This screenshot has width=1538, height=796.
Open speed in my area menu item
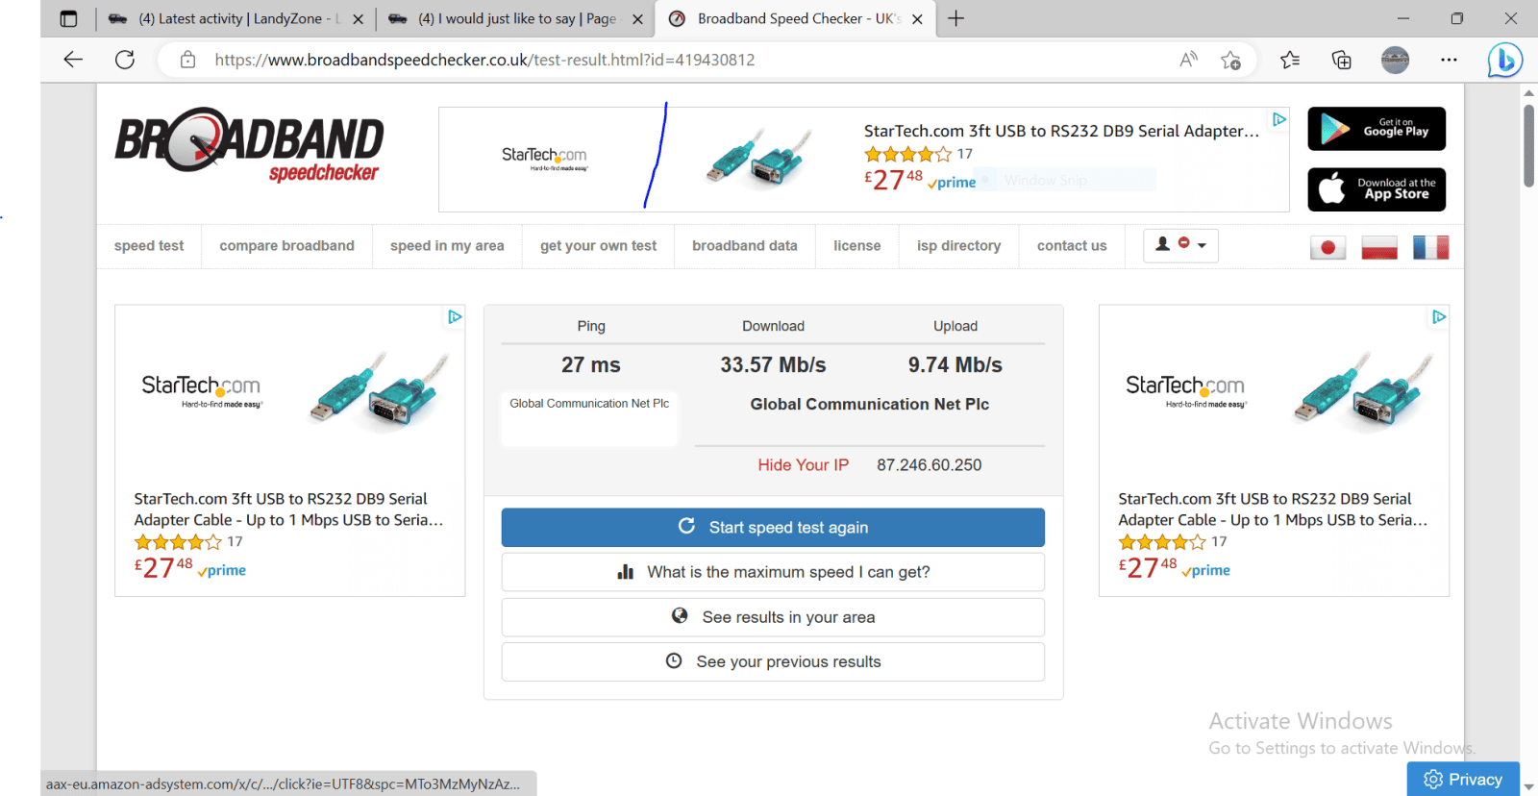(x=447, y=246)
